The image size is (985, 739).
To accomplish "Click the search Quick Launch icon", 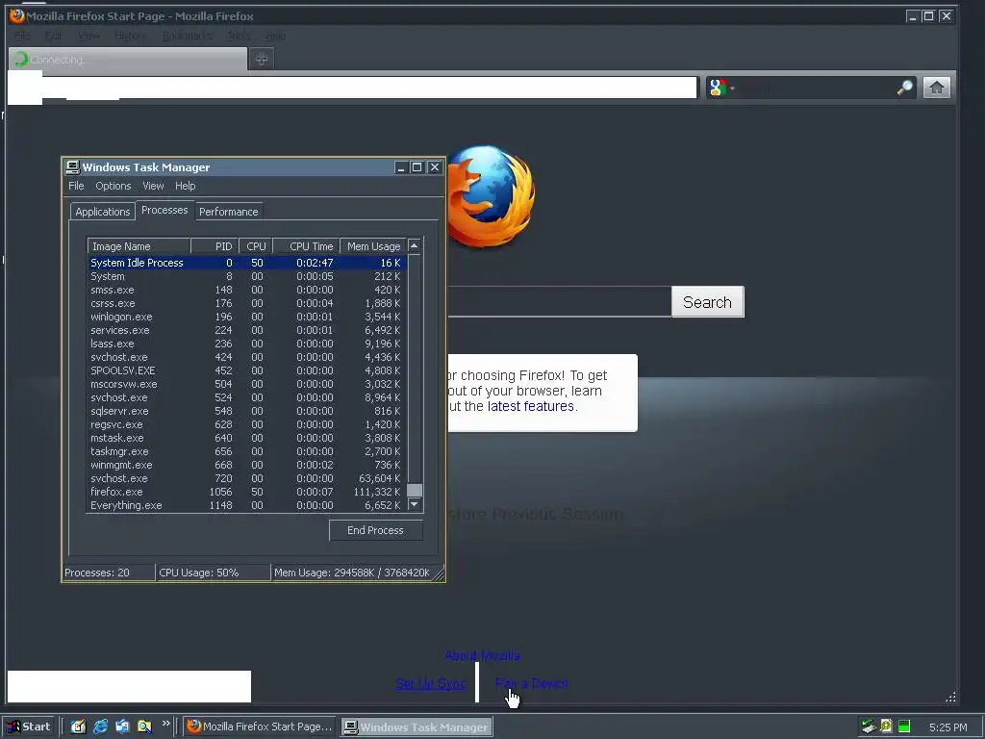I will (x=144, y=726).
